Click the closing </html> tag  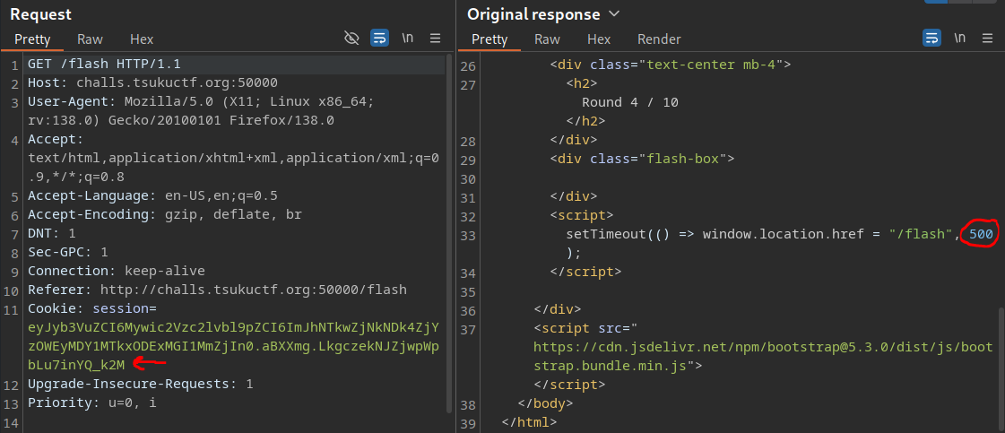point(530,422)
